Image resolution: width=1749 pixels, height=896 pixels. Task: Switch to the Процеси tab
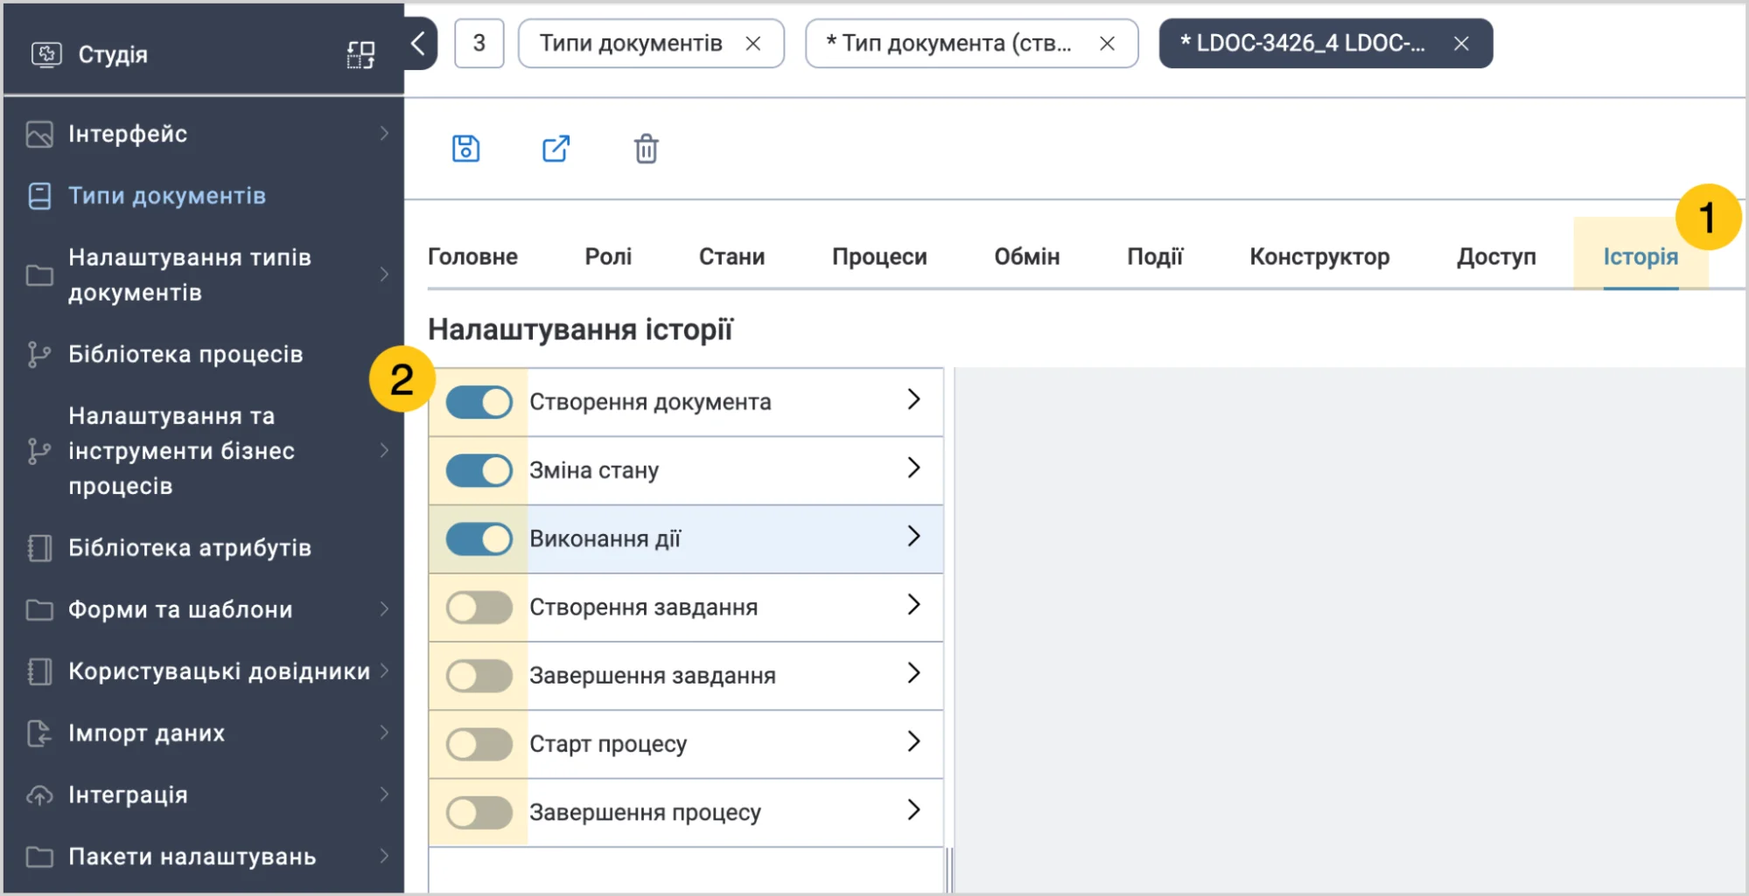(x=879, y=256)
